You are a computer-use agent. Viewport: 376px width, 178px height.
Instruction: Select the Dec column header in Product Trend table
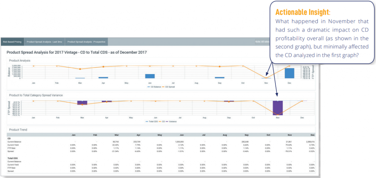click(312, 135)
